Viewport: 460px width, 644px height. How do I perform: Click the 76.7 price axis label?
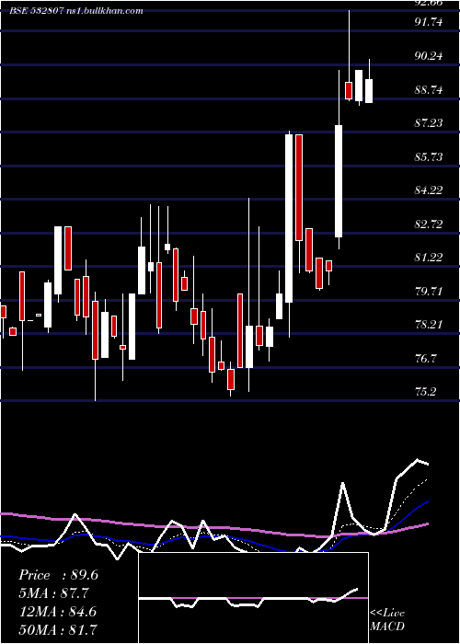click(x=425, y=359)
